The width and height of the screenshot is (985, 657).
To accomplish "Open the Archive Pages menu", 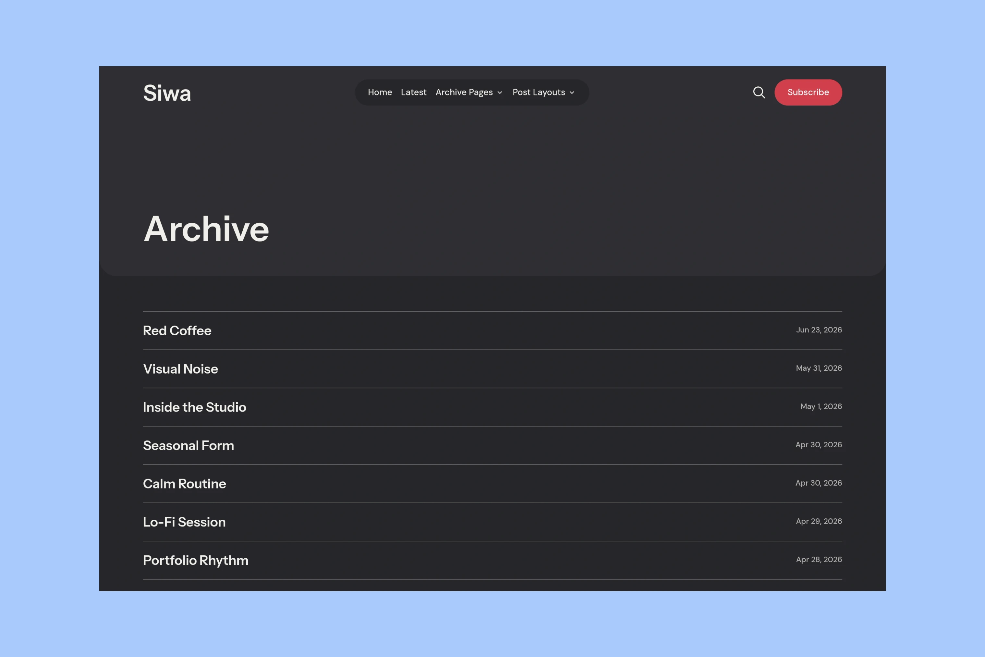I will 464,92.
